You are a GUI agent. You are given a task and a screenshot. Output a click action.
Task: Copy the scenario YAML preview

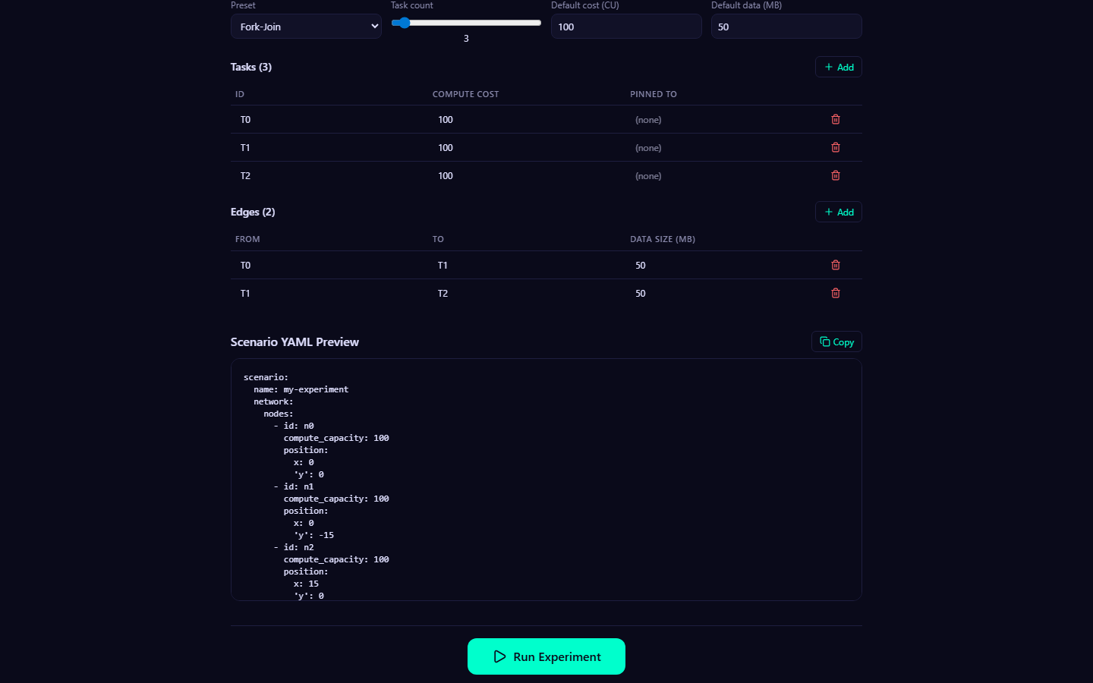(836, 342)
